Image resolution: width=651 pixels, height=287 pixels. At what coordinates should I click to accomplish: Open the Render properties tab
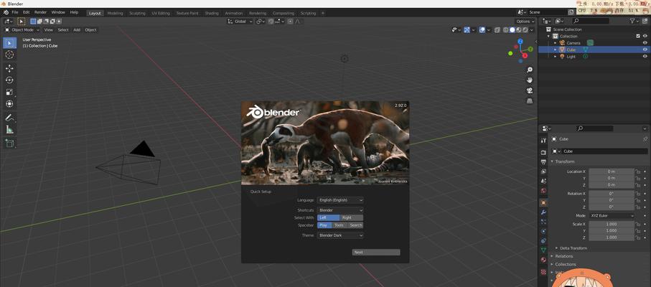click(x=543, y=153)
